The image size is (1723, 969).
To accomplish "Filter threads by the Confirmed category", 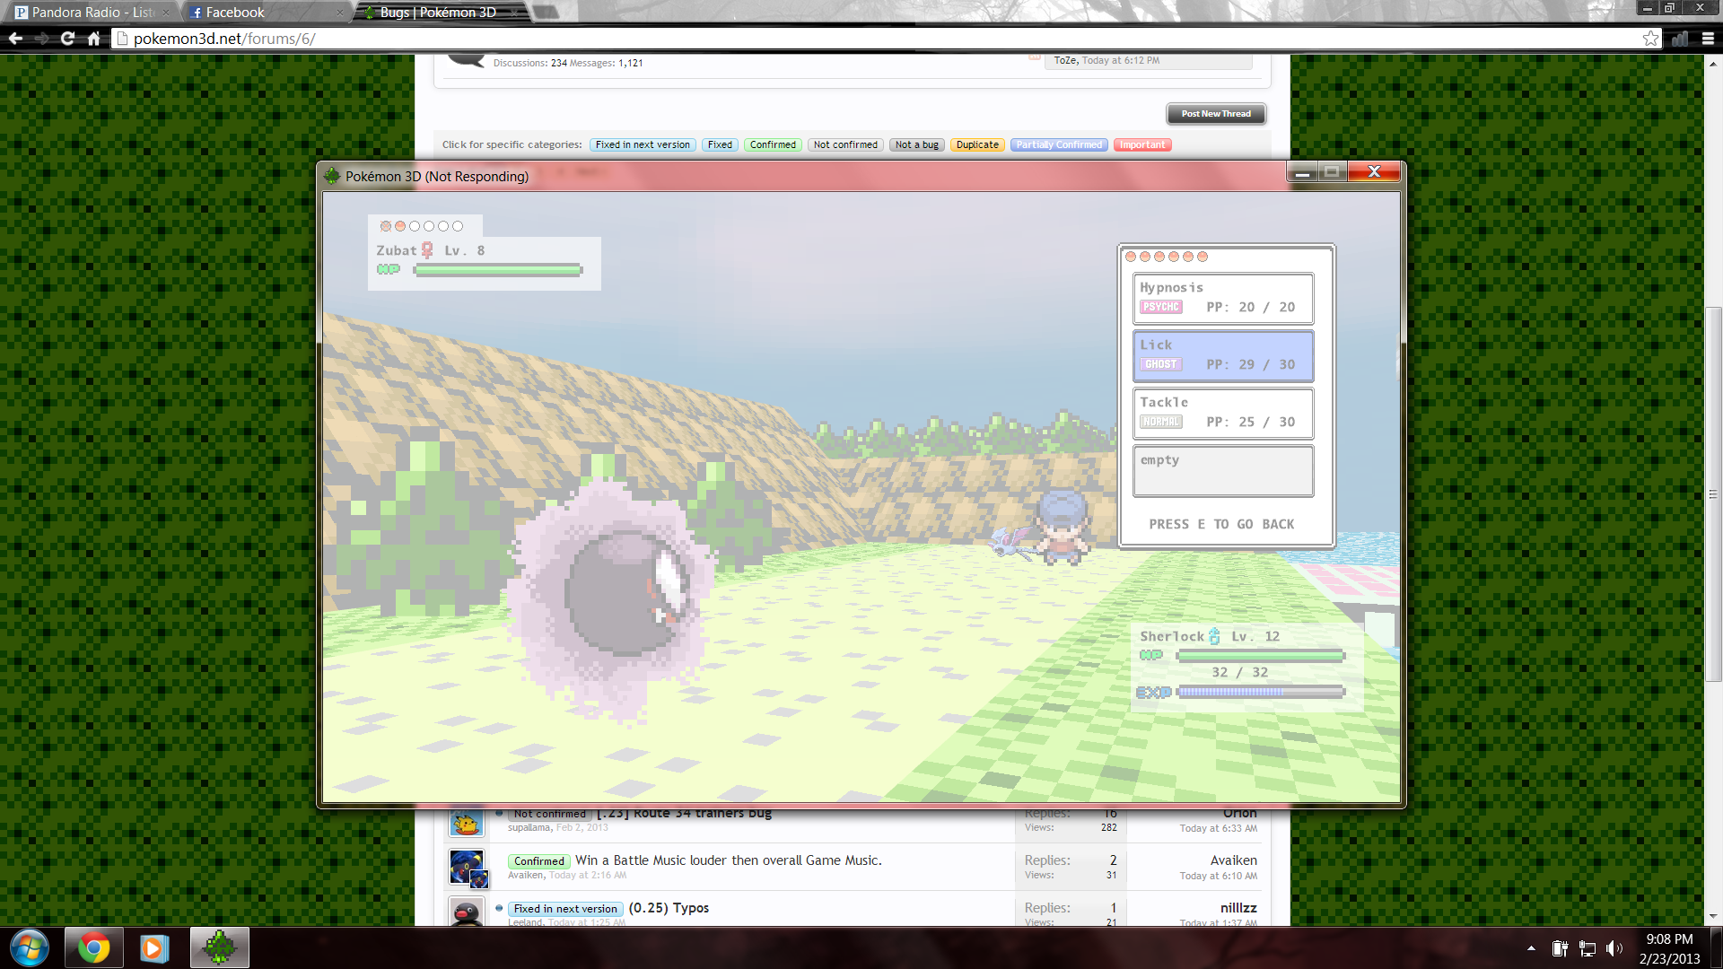I will tap(773, 144).
